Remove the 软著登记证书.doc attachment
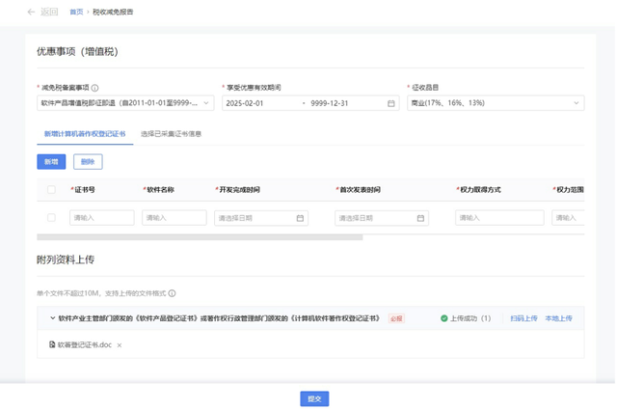 click(120, 345)
